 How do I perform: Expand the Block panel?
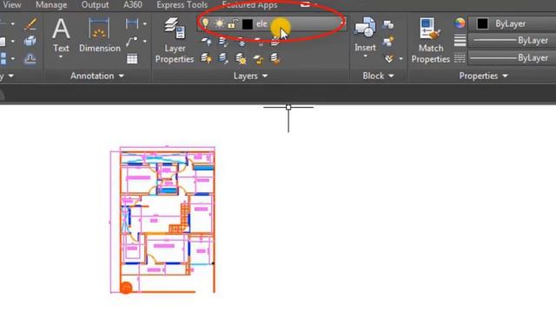[378, 76]
